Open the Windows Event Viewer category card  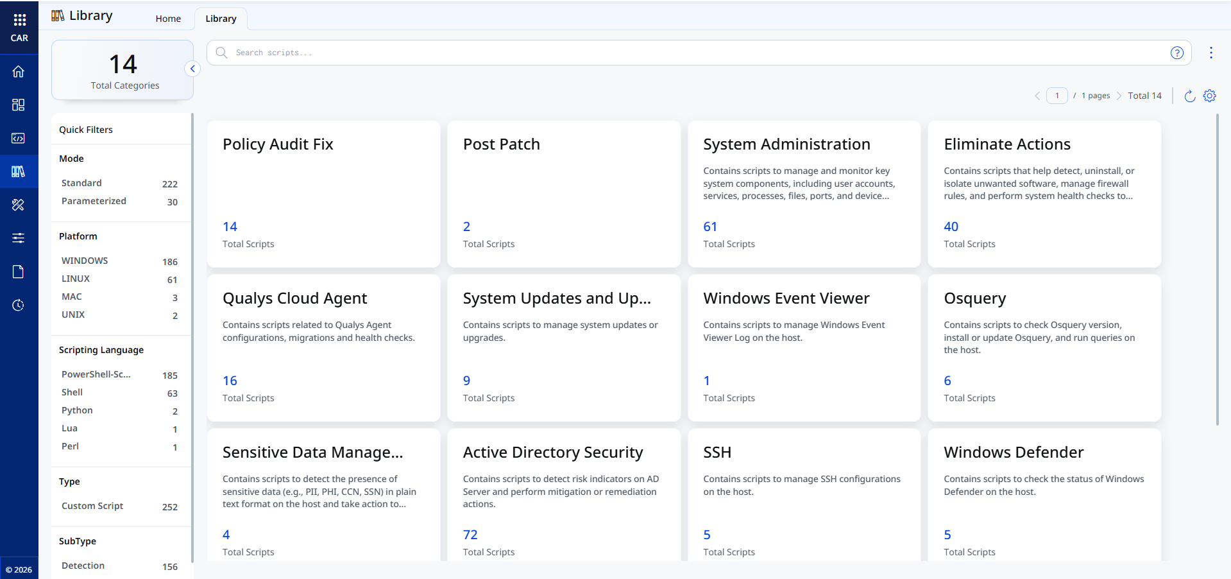click(x=804, y=348)
